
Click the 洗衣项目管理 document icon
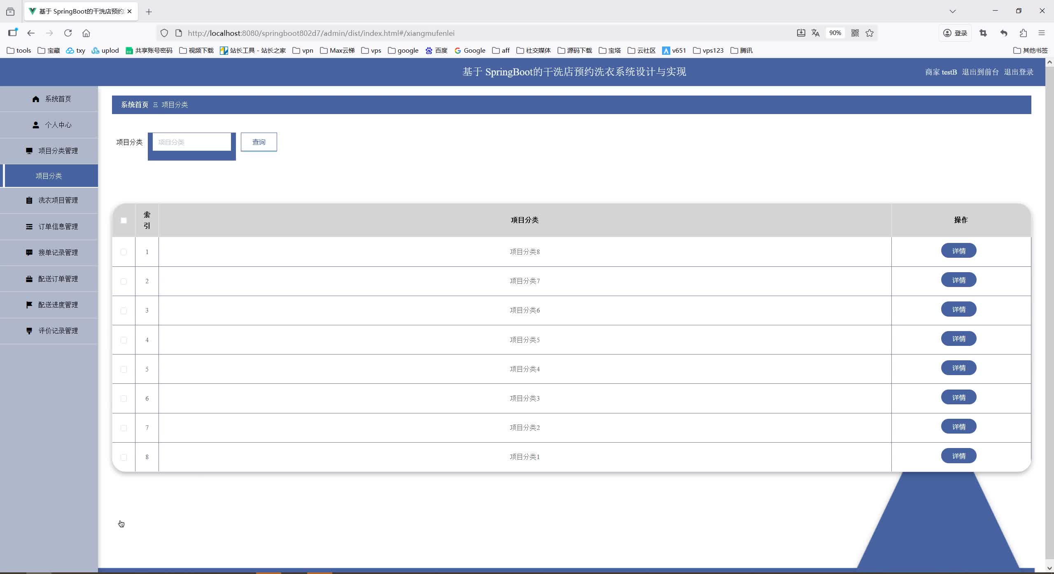point(29,200)
